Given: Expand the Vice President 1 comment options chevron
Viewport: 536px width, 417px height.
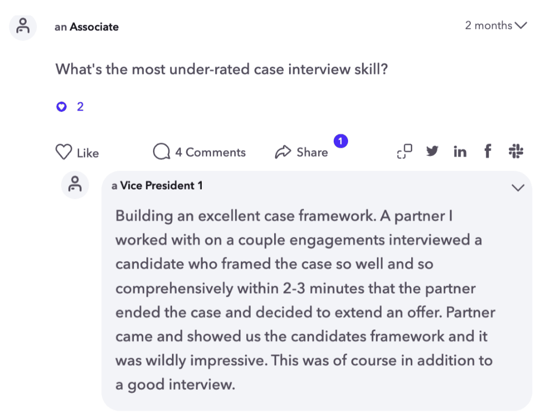Looking at the screenshot, I should click(x=518, y=188).
